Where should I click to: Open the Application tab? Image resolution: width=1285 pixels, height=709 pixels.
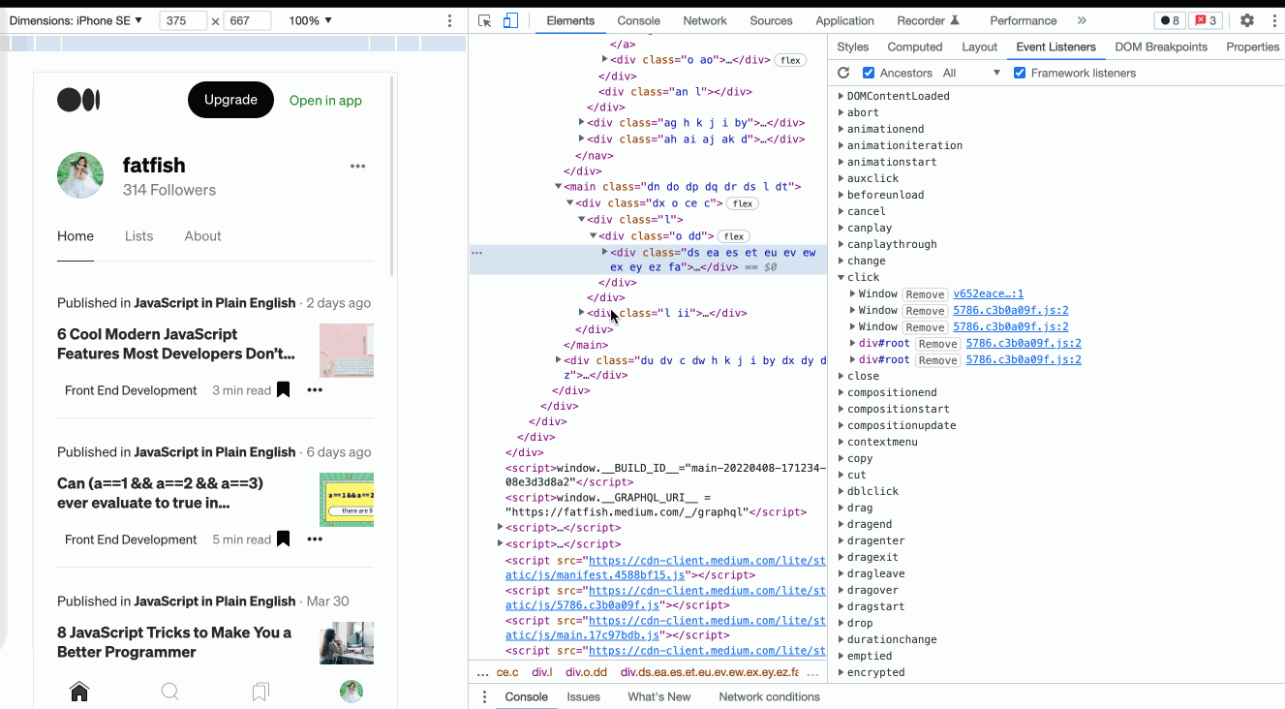coord(845,20)
